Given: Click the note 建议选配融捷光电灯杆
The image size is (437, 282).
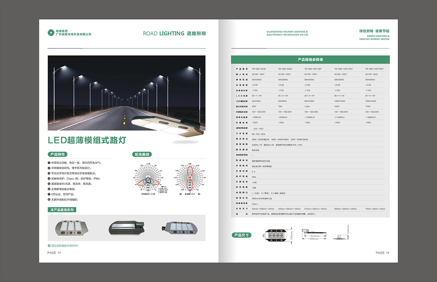Looking at the screenshot, I should click(x=65, y=246).
